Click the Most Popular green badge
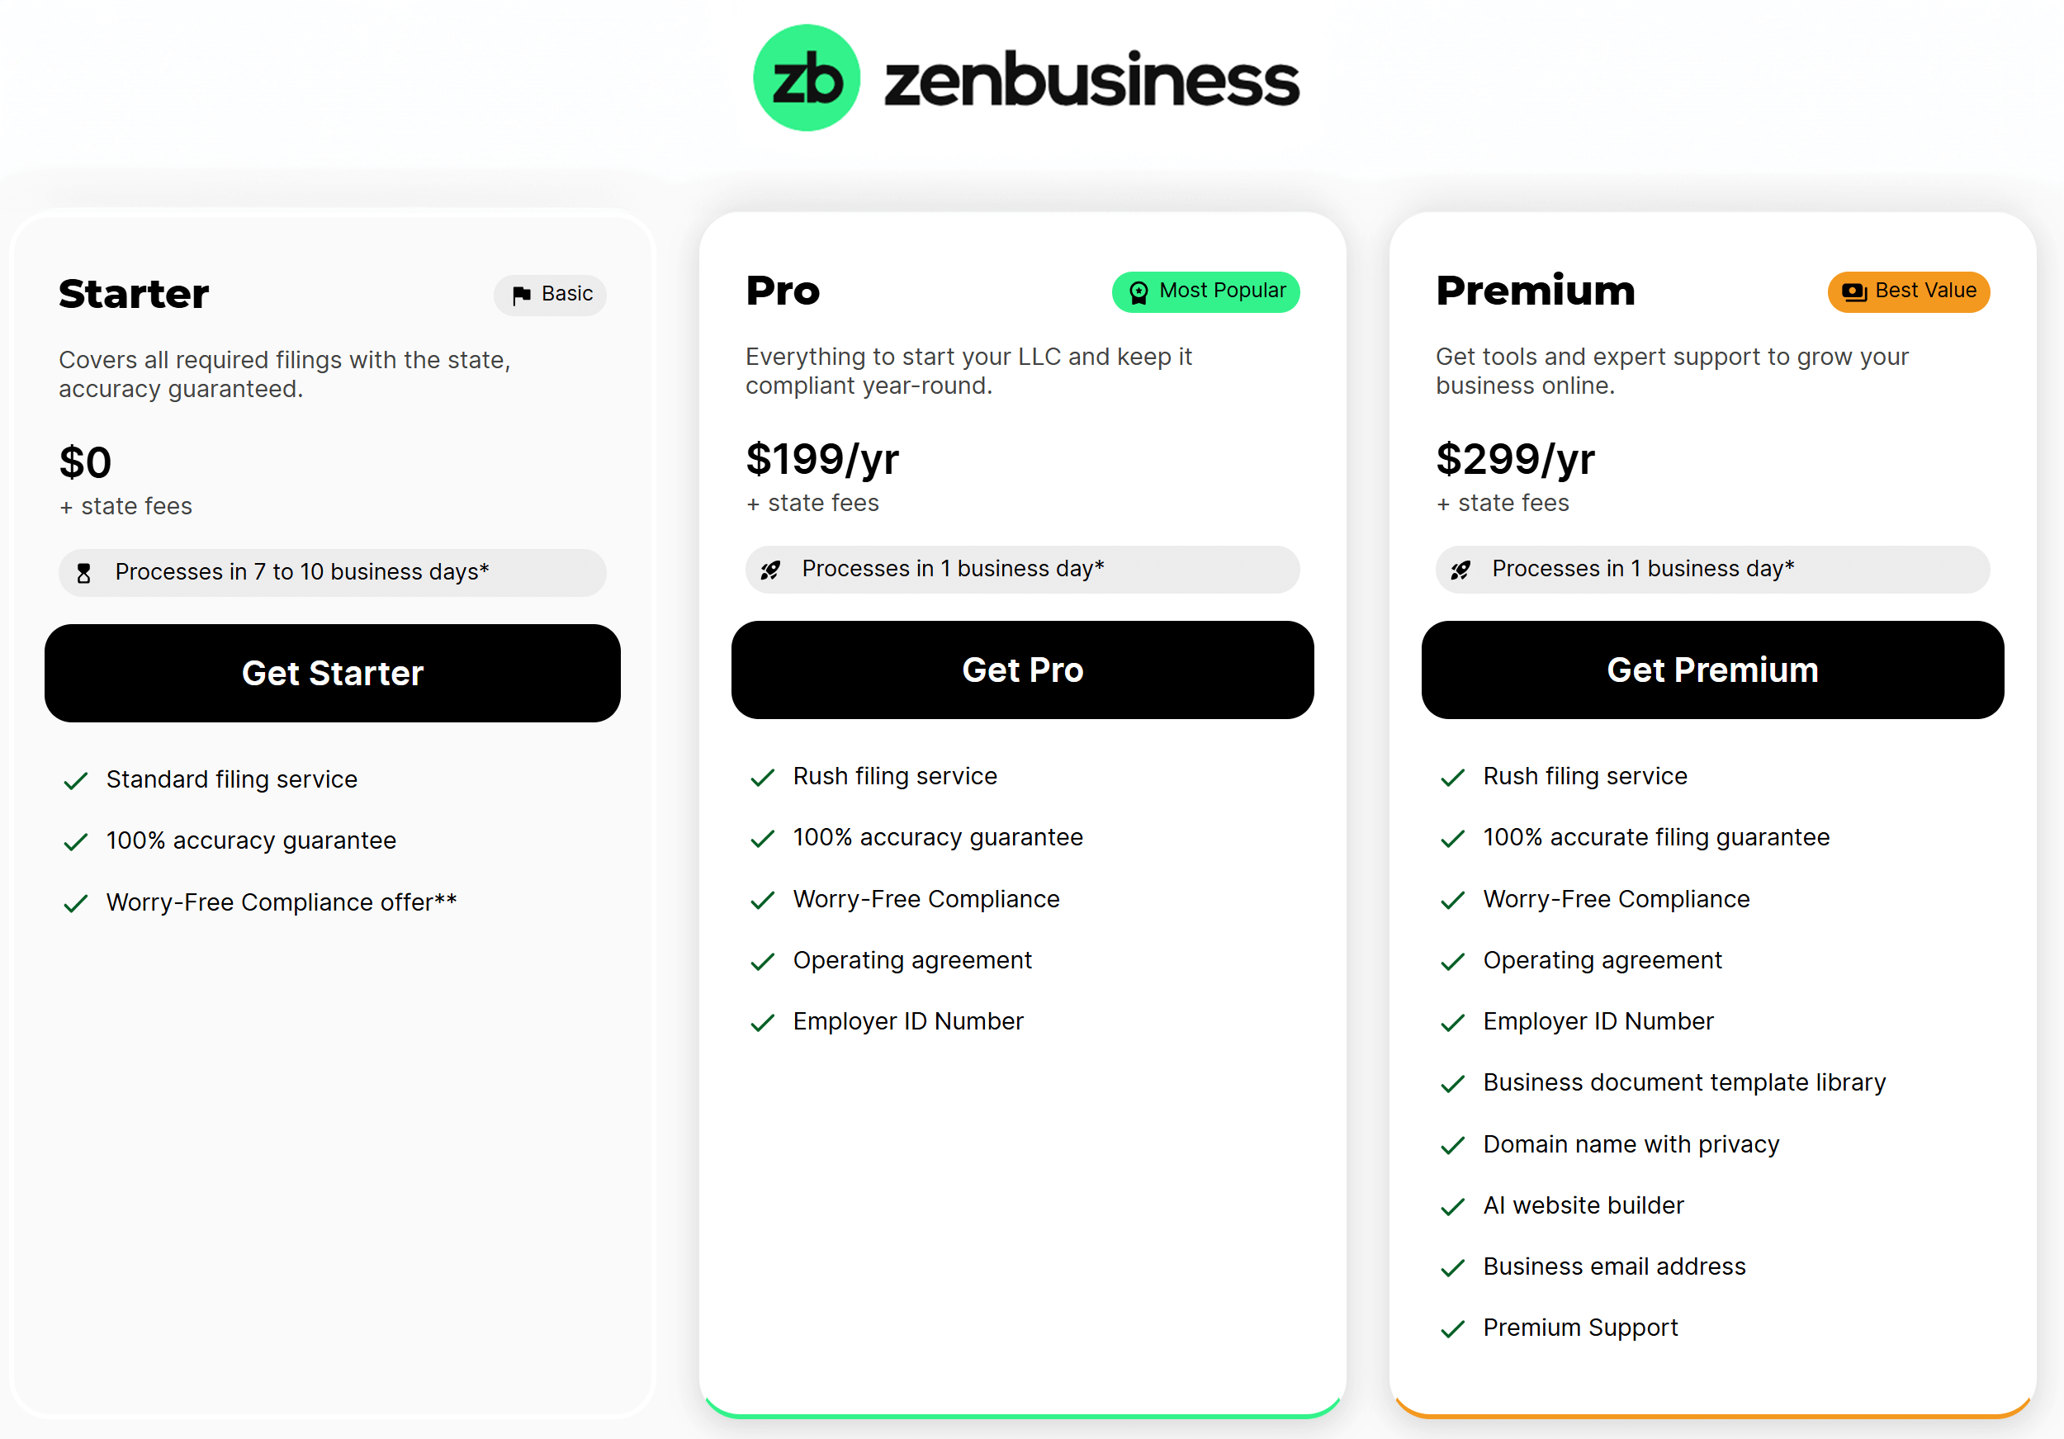Screen dimensions: 2064x1439 (x=1205, y=292)
